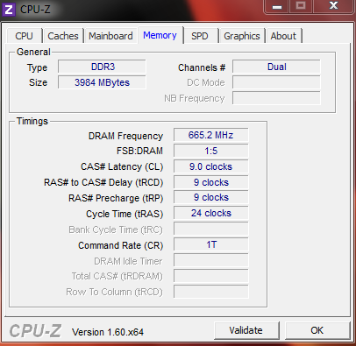Confirm with the OK button

point(317,330)
